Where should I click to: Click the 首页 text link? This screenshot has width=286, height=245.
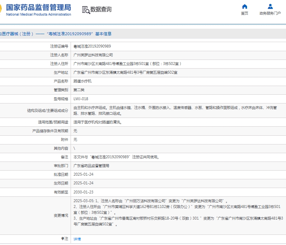245,13
